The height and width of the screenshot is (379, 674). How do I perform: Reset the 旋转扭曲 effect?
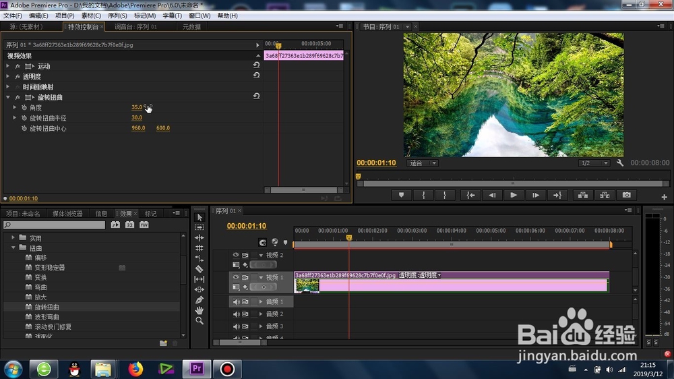[x=256, y=96]
